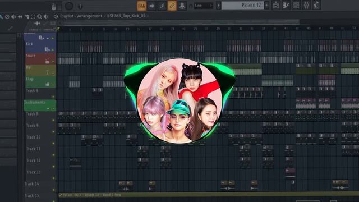Click the Kick track drum icon
359x202 pixels.
click(x=47, y=49)
